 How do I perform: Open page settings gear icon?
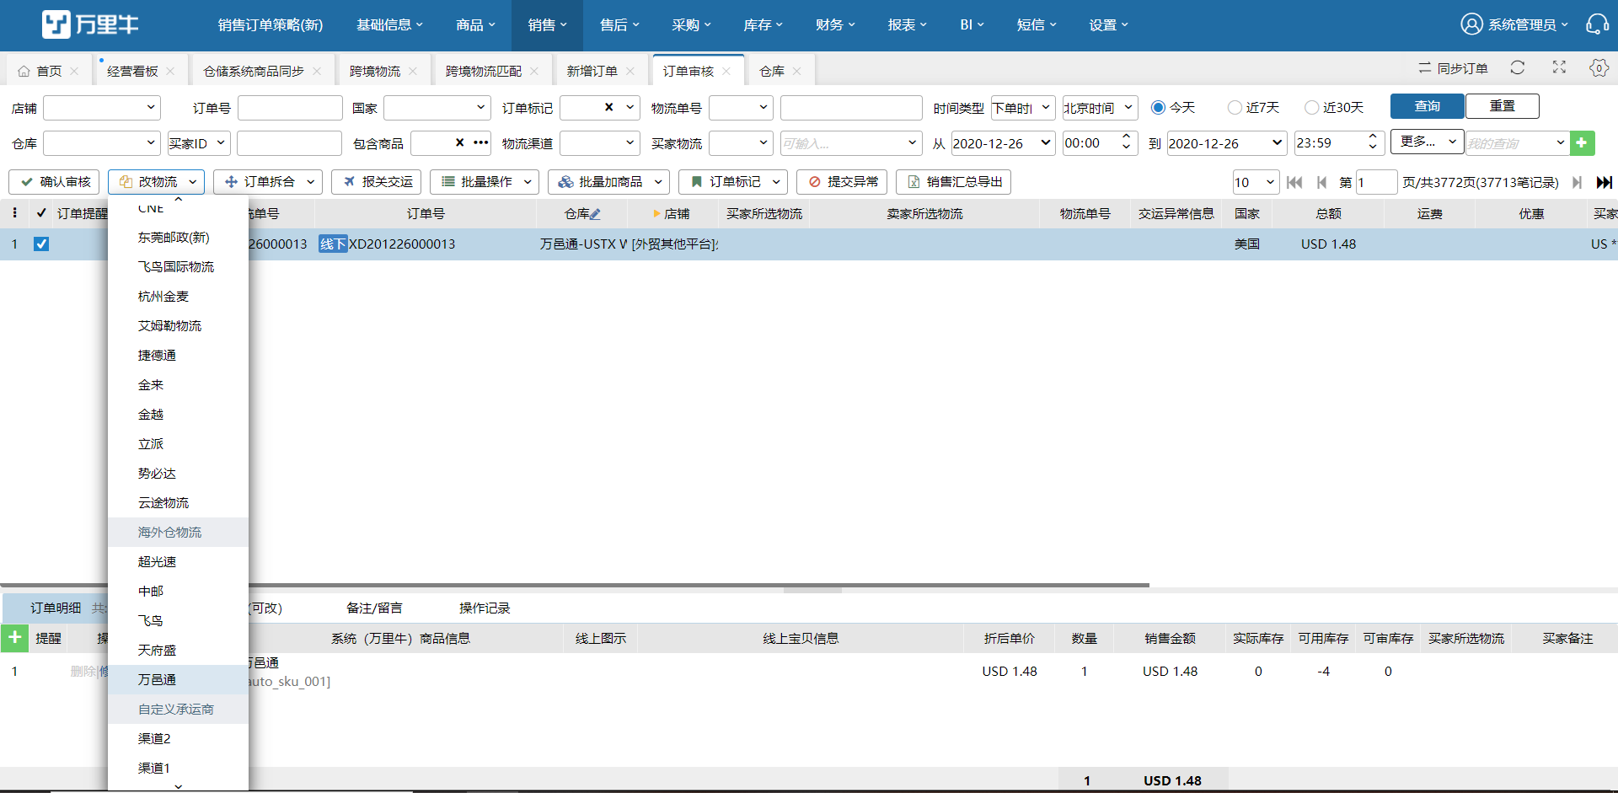[1599, 67]
